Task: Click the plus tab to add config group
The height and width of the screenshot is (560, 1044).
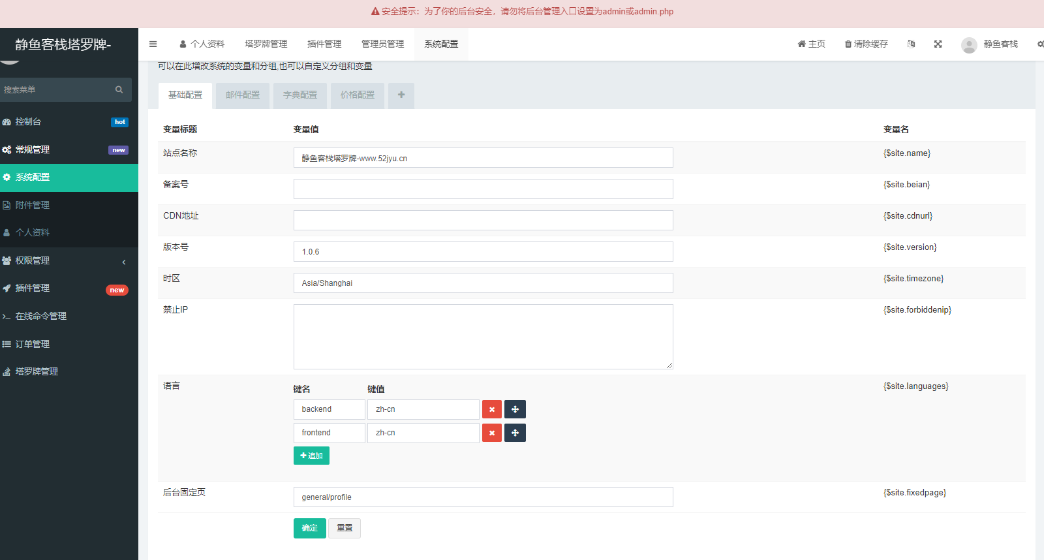Action: click(x=401, y=95)
